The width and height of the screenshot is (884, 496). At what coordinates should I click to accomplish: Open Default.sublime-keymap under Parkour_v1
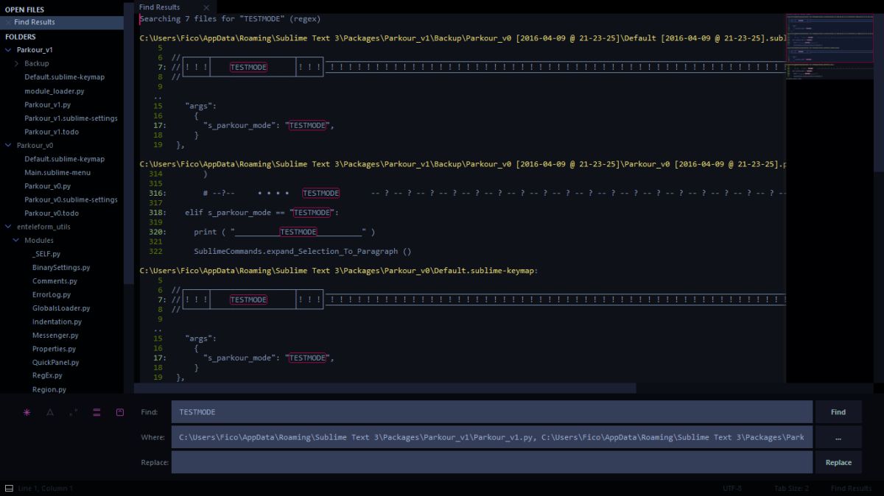click(x=64, y=77)
